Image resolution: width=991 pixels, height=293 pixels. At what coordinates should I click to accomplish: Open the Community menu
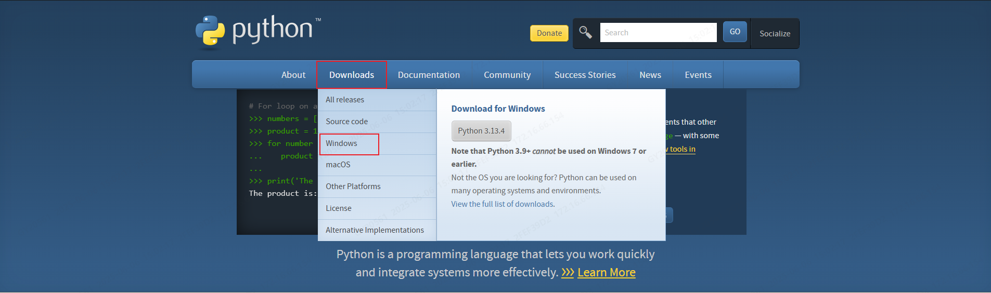(507, 75)
